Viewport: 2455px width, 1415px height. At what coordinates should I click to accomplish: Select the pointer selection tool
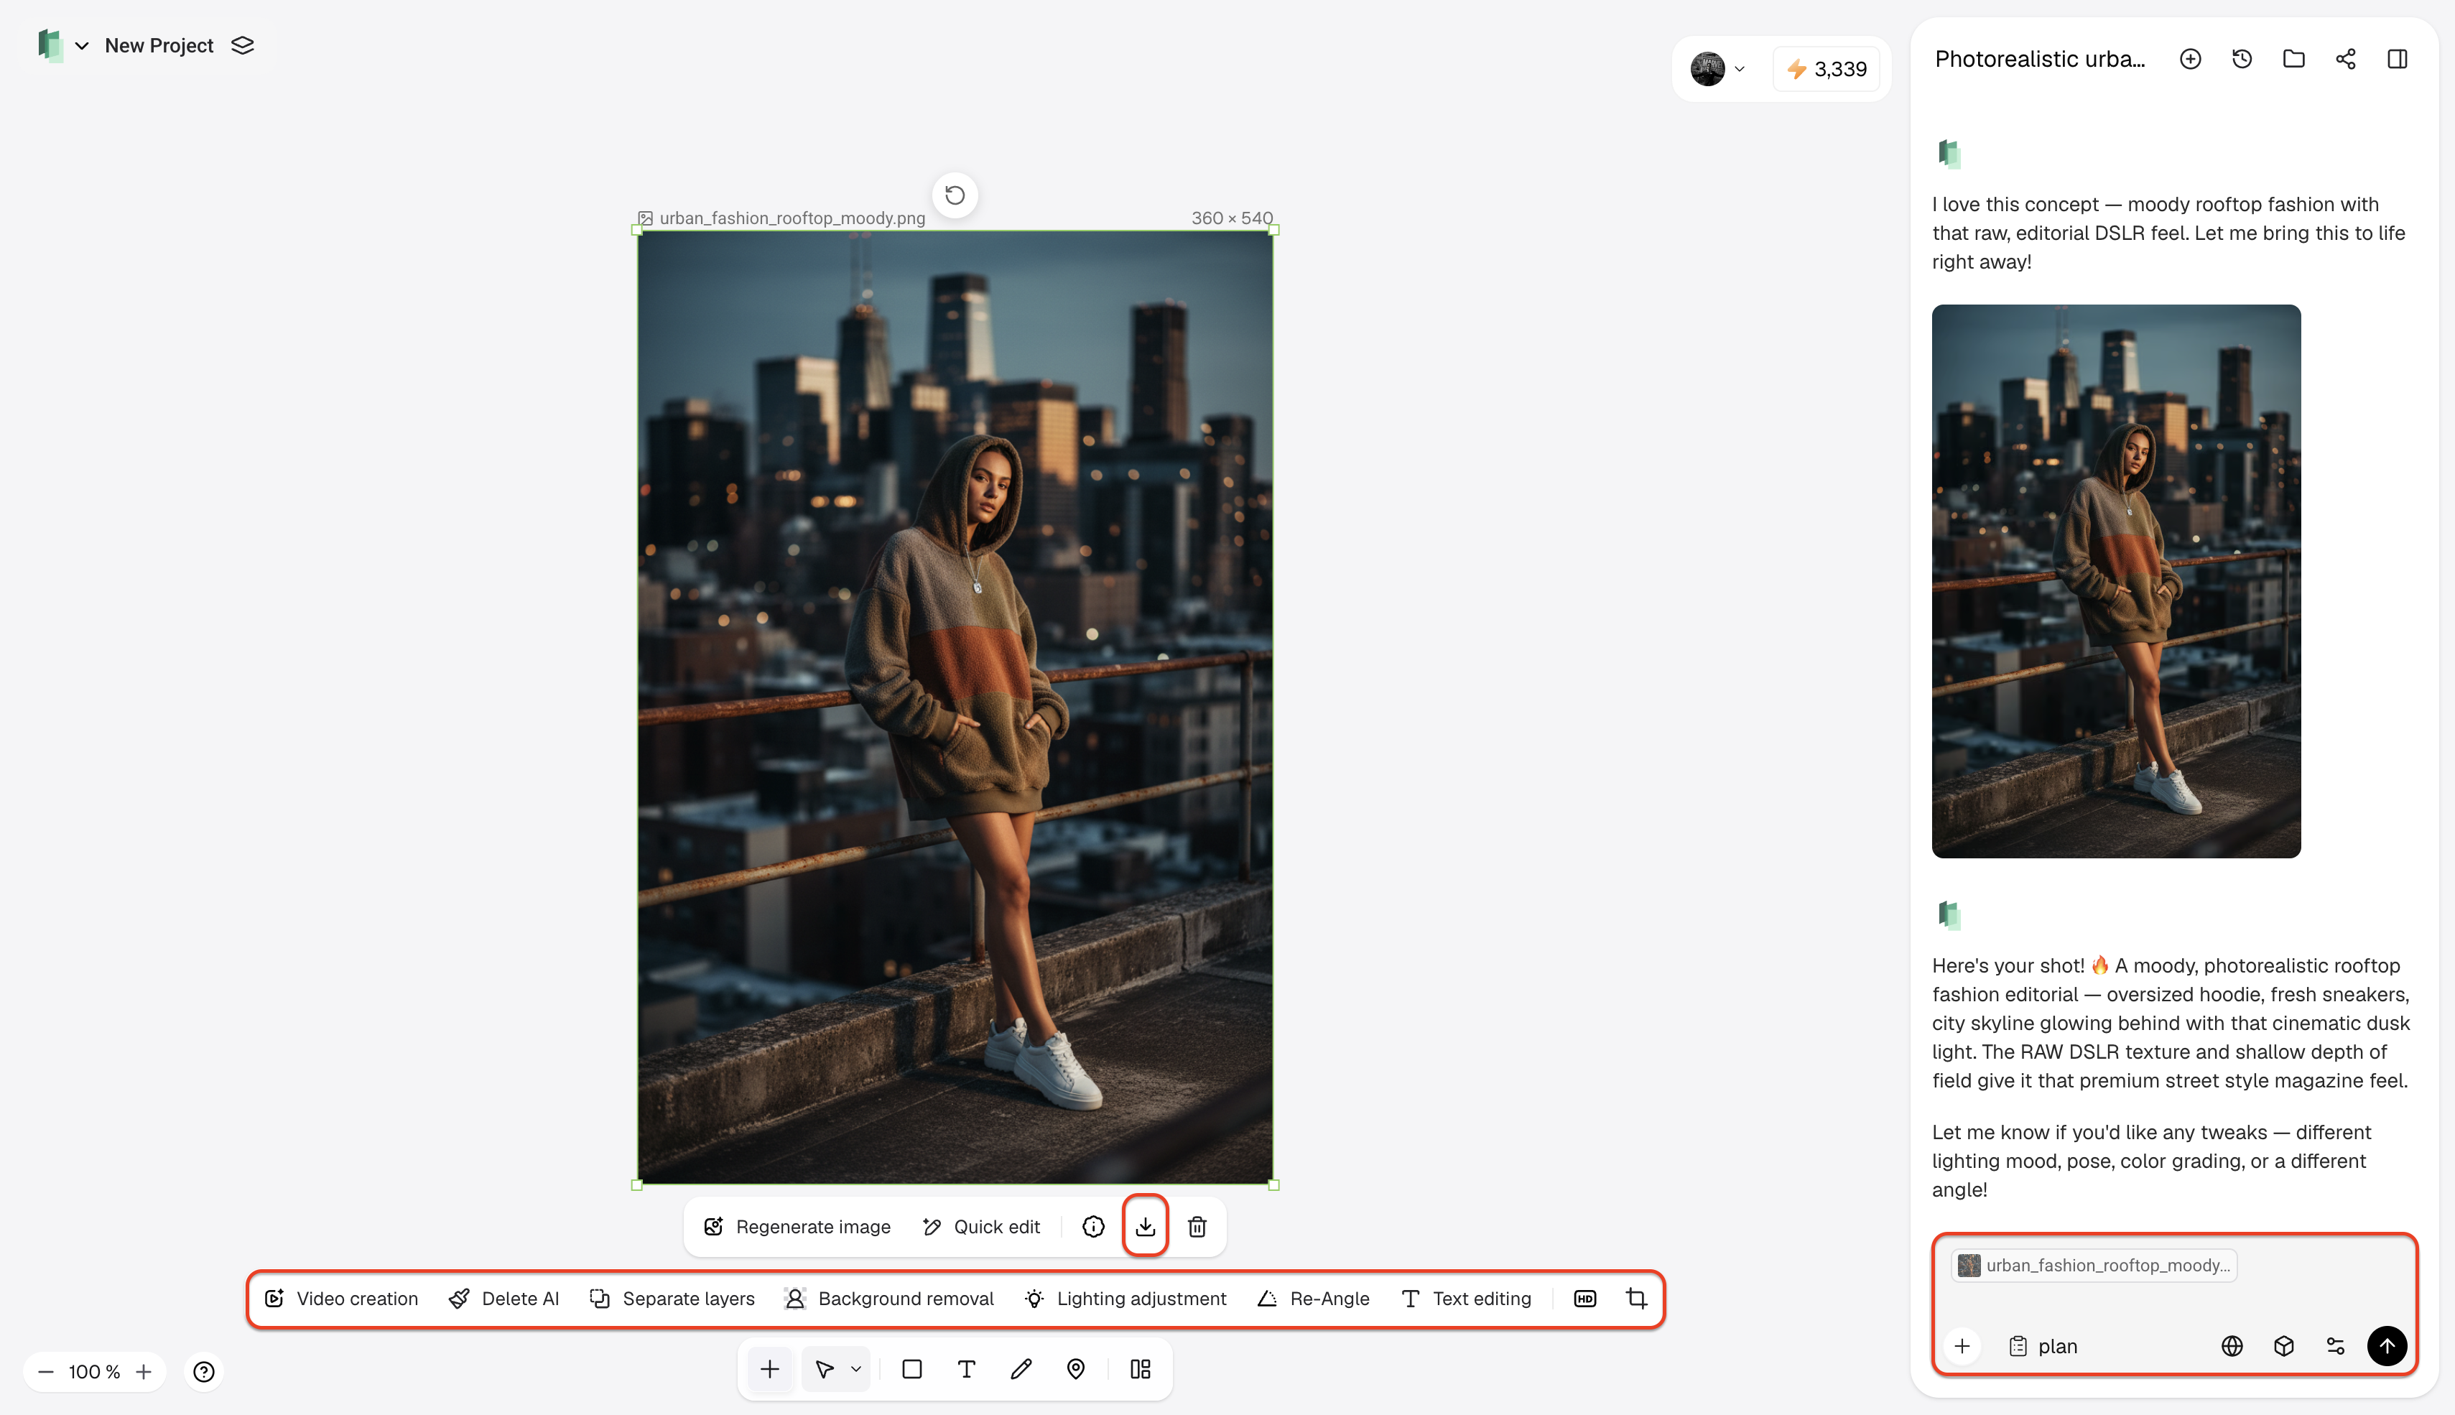click(x=825, y=1369)
